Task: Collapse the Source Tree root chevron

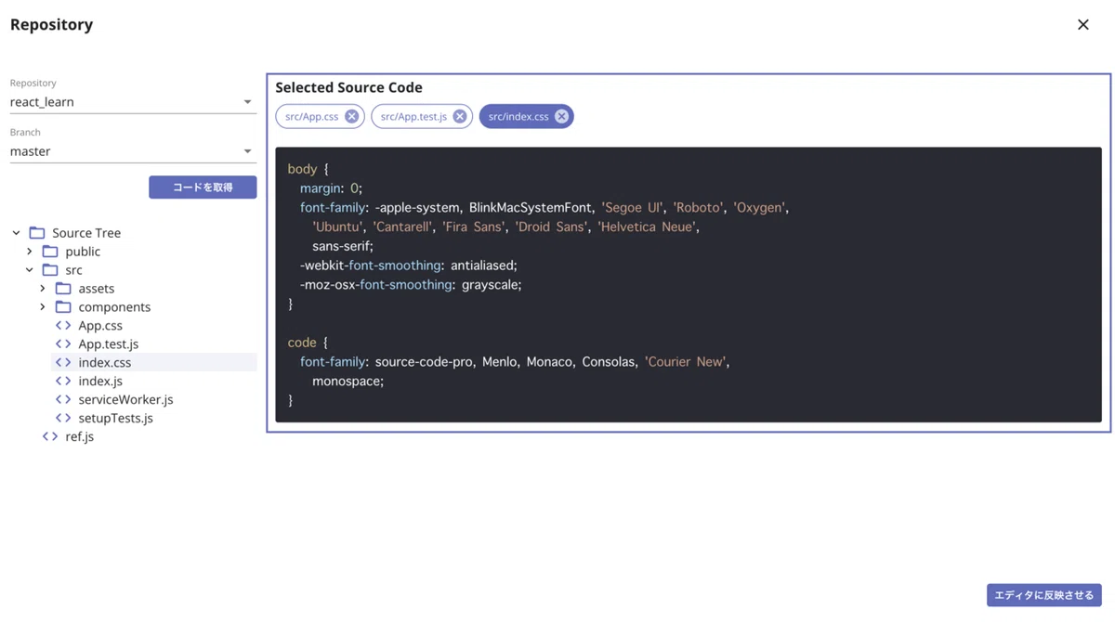Action: click(16, 233)
